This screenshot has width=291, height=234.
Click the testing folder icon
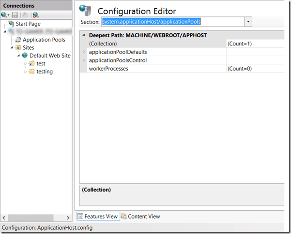tap(31, 72)
